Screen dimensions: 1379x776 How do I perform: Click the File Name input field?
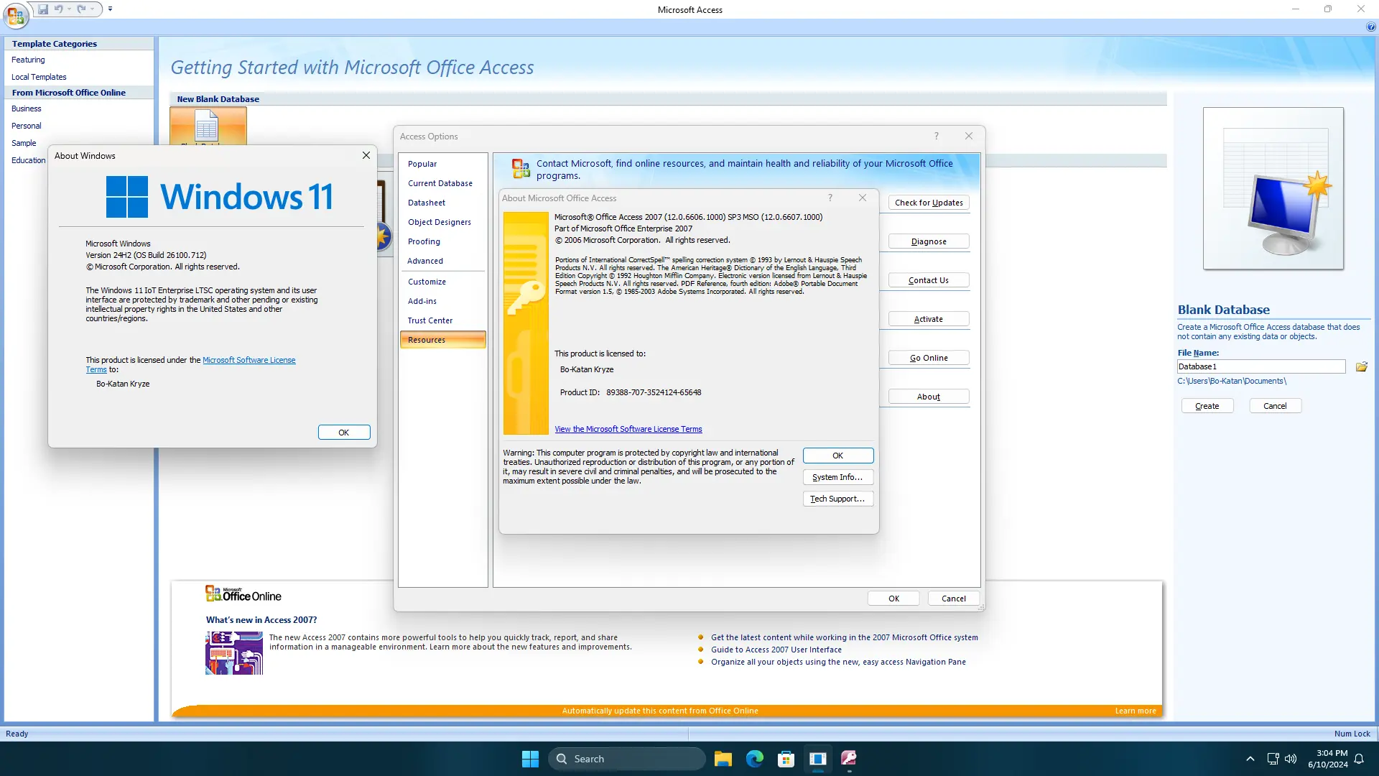pyautogui.click(x=1261, y=366)
